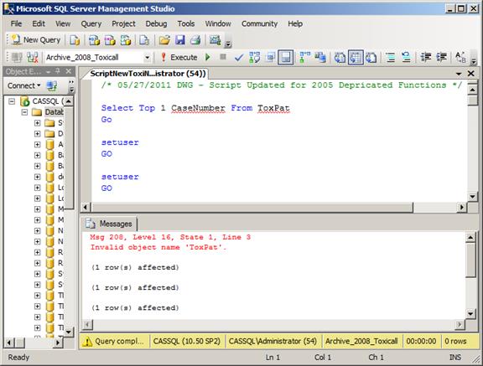The width and height of the screenshot is (483, 366).
Task: Toggle auto-hide pin on Object Explorer
Action: pos(58,71)
